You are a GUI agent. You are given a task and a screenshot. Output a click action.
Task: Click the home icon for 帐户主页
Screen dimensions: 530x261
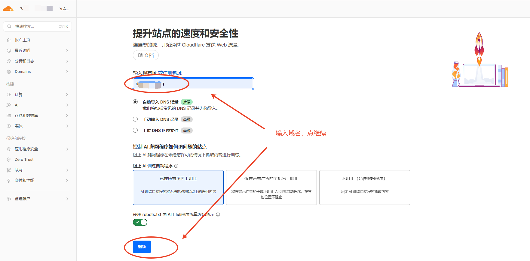coord(9,40)
